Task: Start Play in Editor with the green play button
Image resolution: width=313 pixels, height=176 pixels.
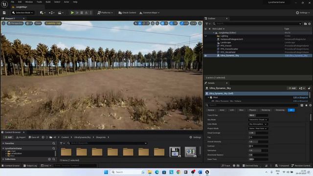Action: (72, 13)
